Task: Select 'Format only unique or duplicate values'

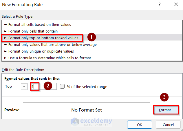Action: (x=41, y=51)
